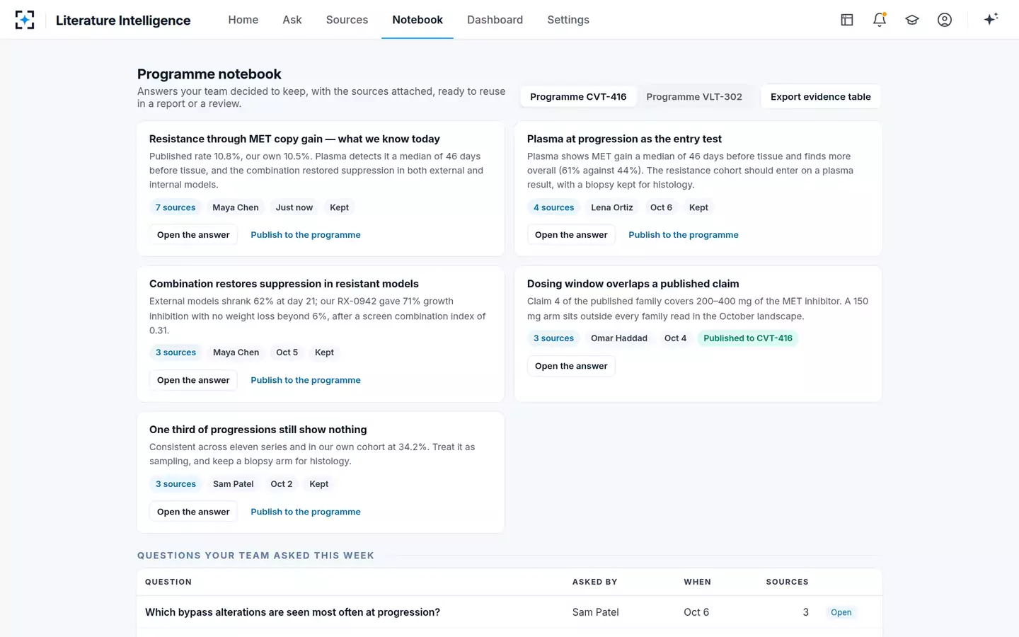
Task: Click Export evidence table button
Action: pyautogui.click(x=820, y=97)
